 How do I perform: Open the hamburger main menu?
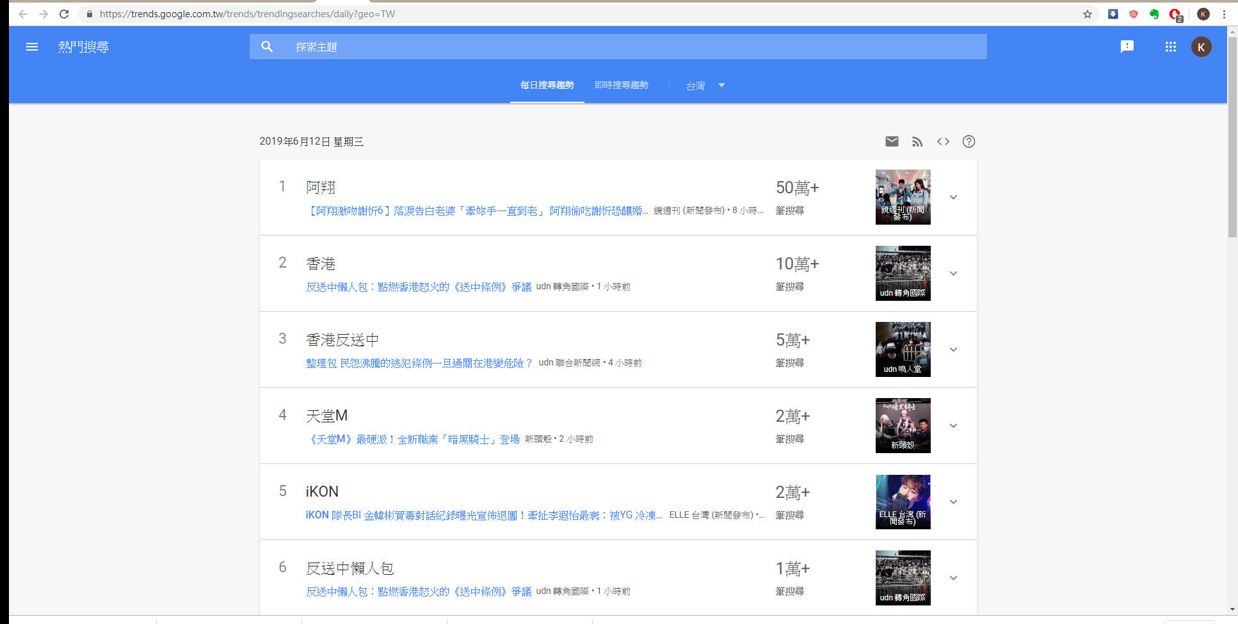31,47
